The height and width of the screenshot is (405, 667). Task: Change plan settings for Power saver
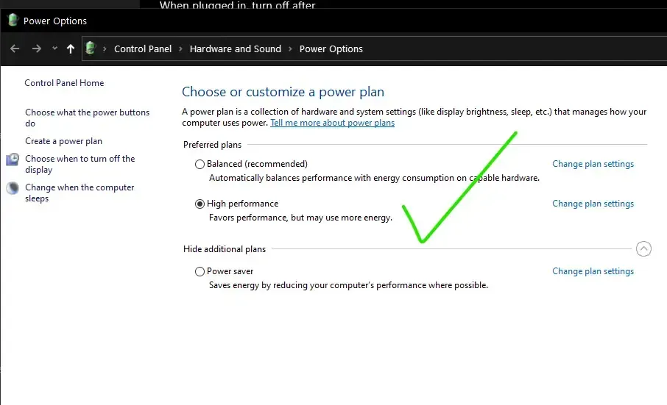click(x=593, y=270)
